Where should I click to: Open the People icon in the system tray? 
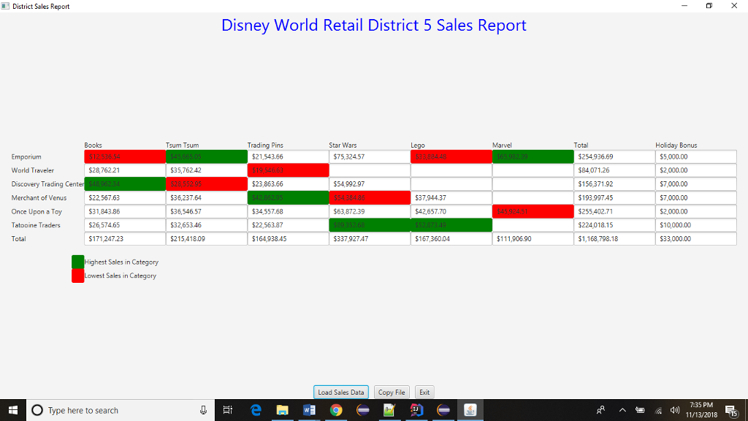pos(600,410)
